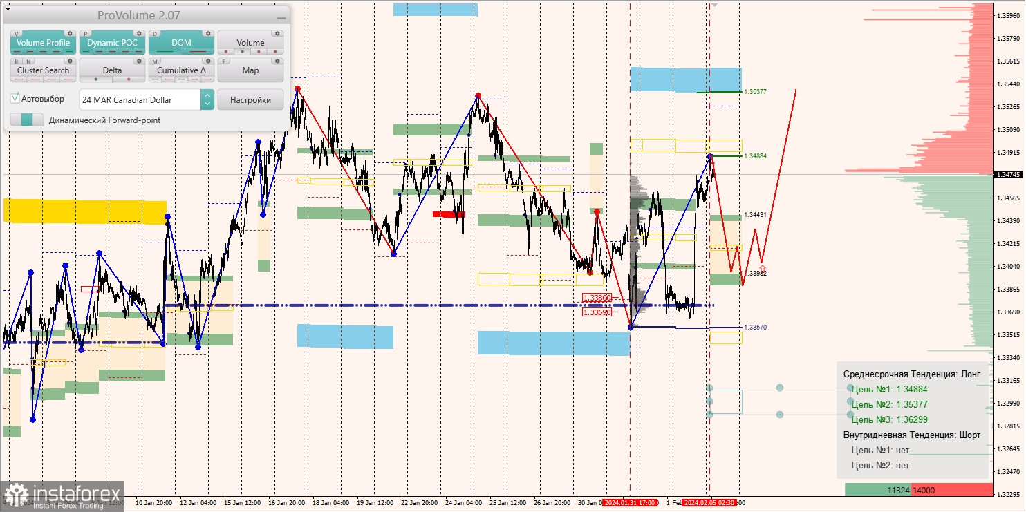Select the green-dot segment under Delta
The height and width of the screenshot is (512, 1026).
point(95,79)
